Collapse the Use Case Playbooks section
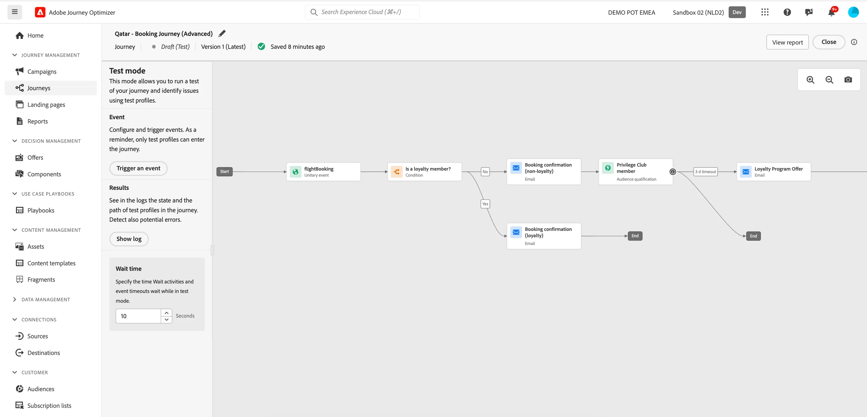The height and width of the screenshot is (417, 867). click(x=14, y=194)
